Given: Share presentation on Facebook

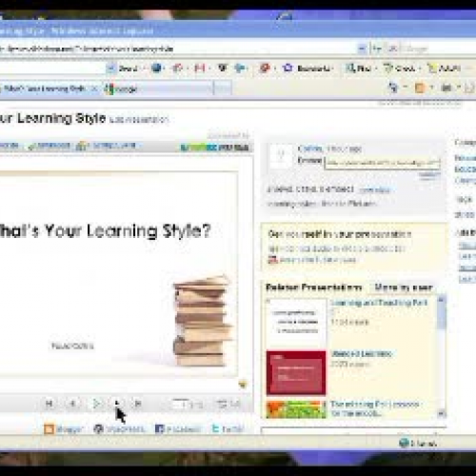Looking at the screenshot, I should pos(178,429).
